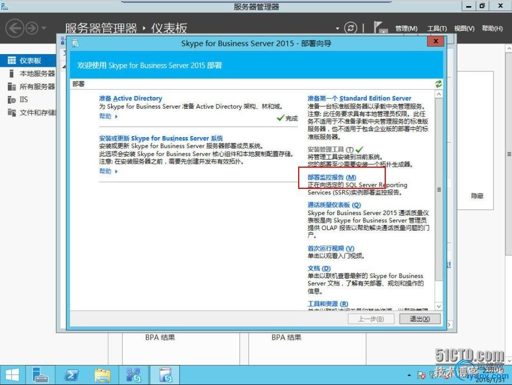Click the left BPA 结果 label
Viewport: 512px width, 385px height.
[x=160, y=338]
